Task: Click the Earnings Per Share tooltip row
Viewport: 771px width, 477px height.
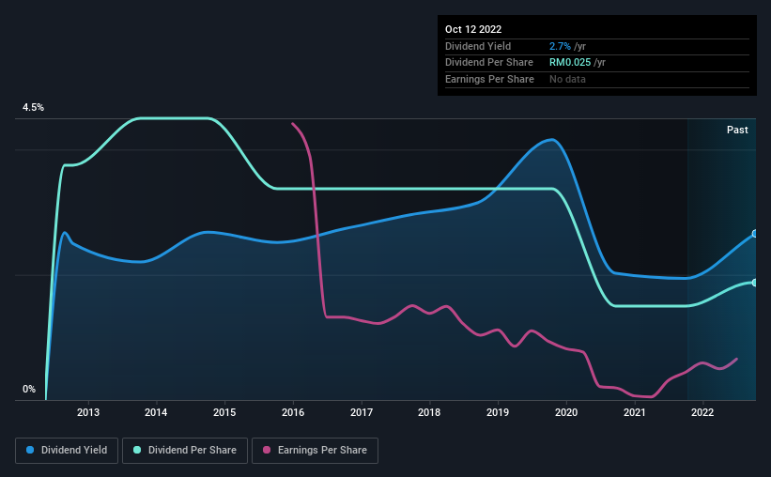Action: 597,79
